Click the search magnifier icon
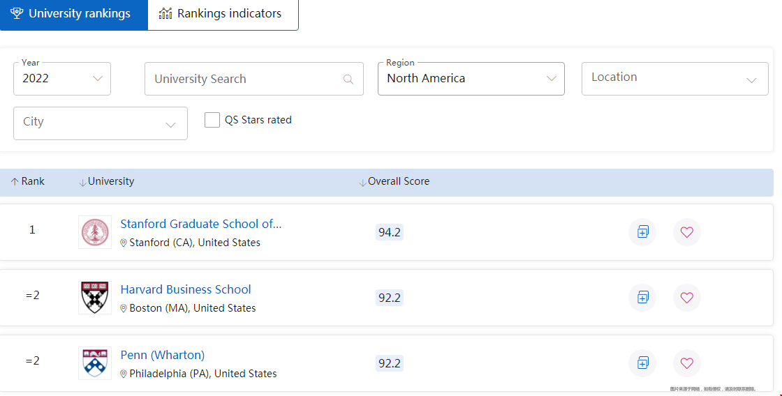Screen dimensions: 782x396 pyautogui.click(x=348, y=79)
